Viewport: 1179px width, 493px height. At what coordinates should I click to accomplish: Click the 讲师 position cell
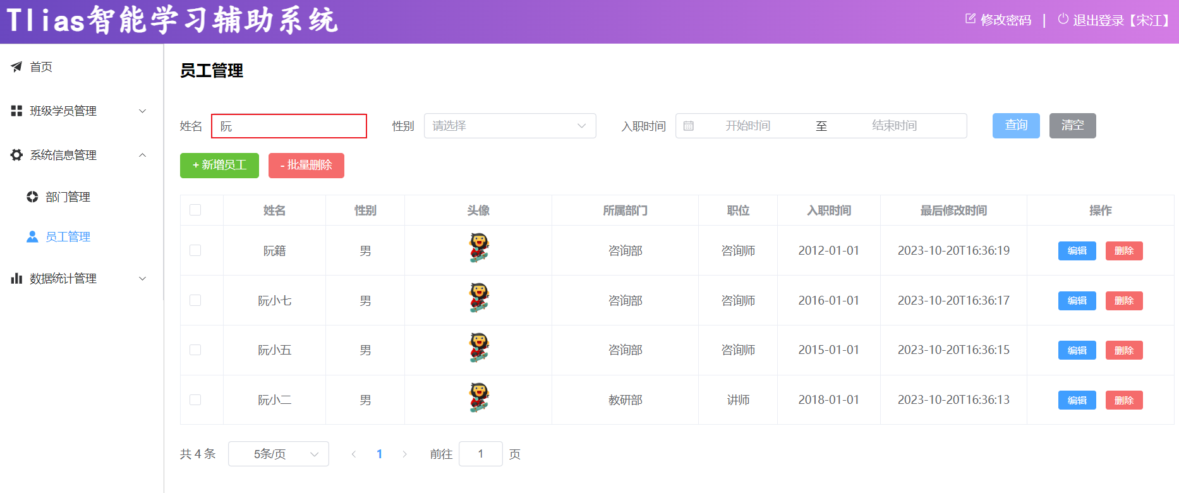click(738, 400)
